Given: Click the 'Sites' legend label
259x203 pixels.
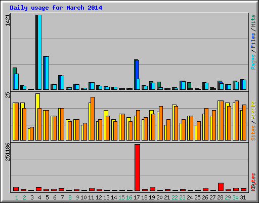Looking at the screenshot, I should click(x=253, y=133).
